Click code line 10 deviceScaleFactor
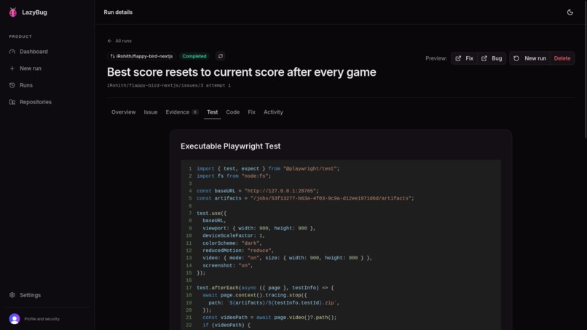 click(234, 235)
